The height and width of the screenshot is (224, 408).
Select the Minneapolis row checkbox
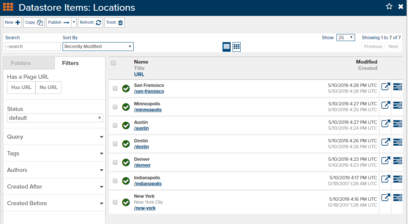click(115, 107)
